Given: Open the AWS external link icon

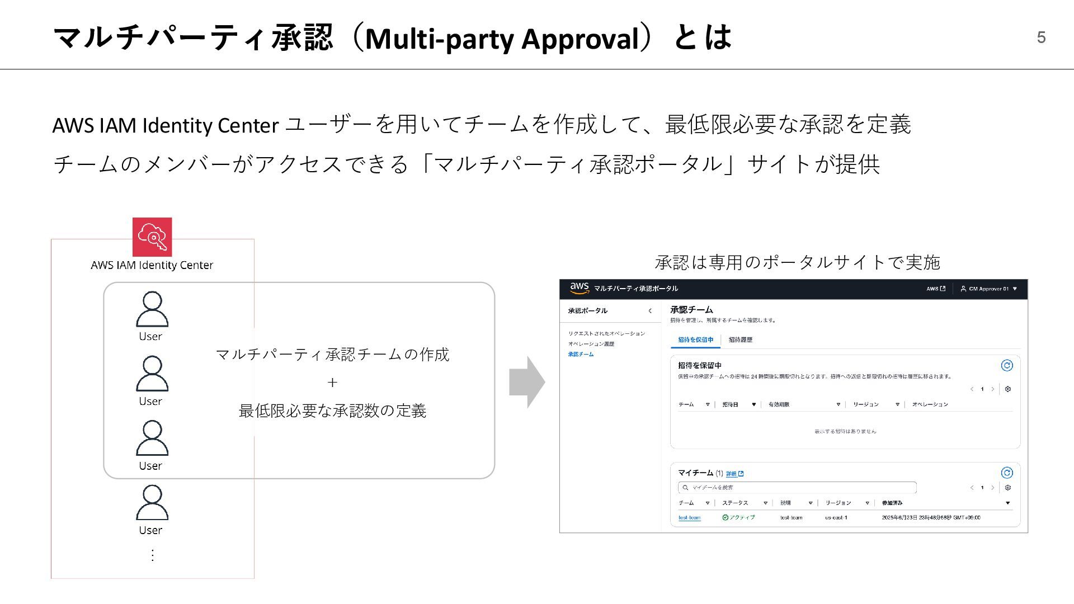Looking at the screenshot, I should 943,289.
